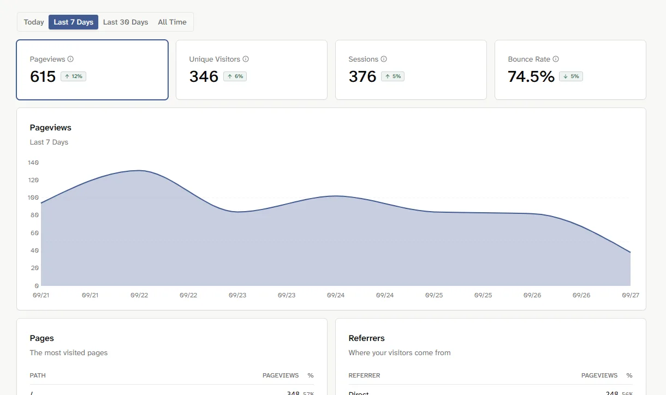Image resolution: width=666 pixels, height=395 pixels.
Task: Click the 615 pageviews value
Action: [x=43, y=76]
